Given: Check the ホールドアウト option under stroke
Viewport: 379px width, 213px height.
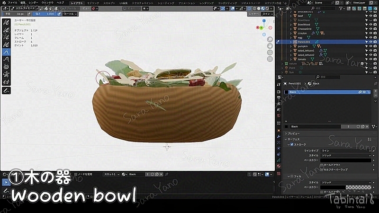Looking at the screenshot, I should (x=322, y=165).
